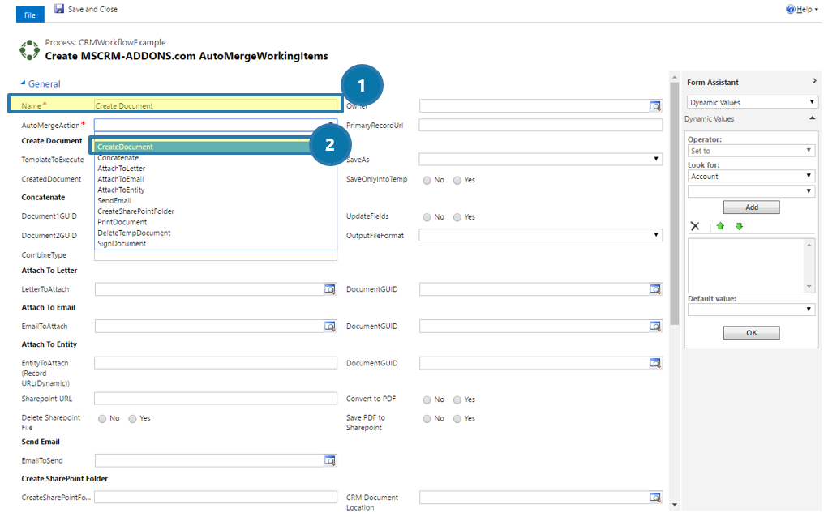Click the PrimaryRecordUrl input field
The height and width of the screenshot is (517, 828).
coord(540,125)
